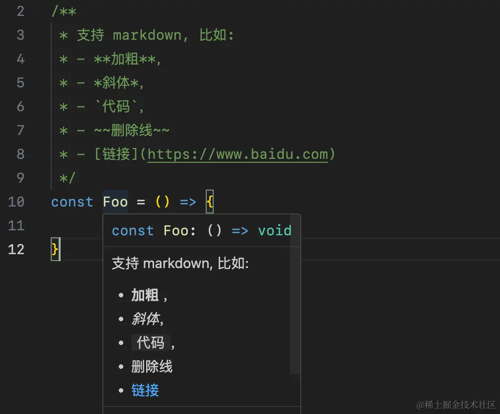Click the Foo identifier on line 10
This screenshot has width=500, height=414.
(115, 202)
